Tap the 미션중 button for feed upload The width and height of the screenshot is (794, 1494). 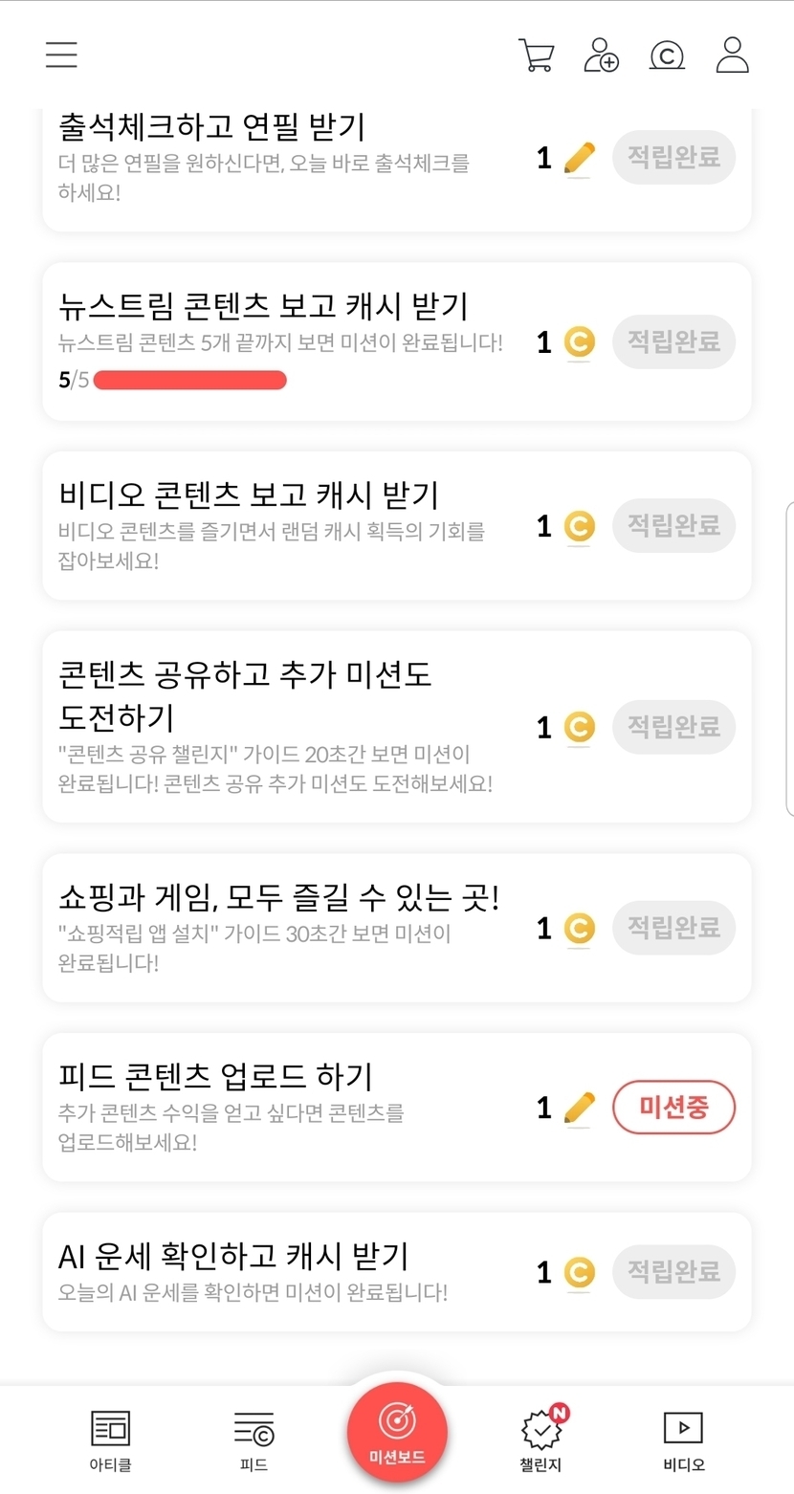tap(673, 1108)
